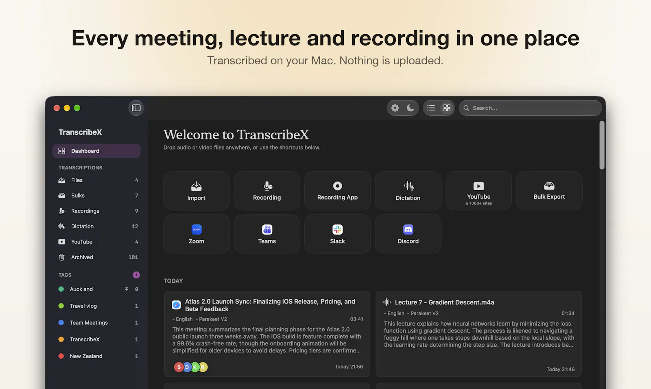Open Dictation in the sidebar

coord(96,226)
